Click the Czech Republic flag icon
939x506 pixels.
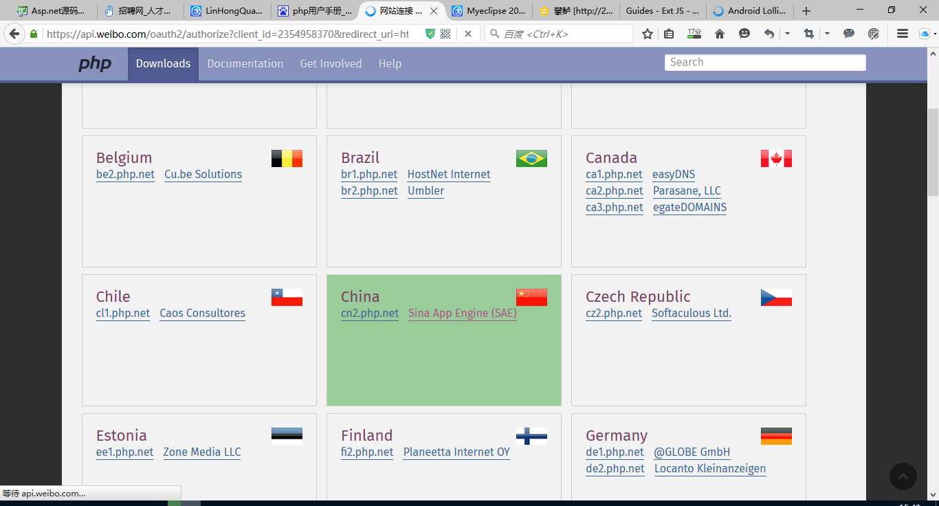tap(776, 298)
